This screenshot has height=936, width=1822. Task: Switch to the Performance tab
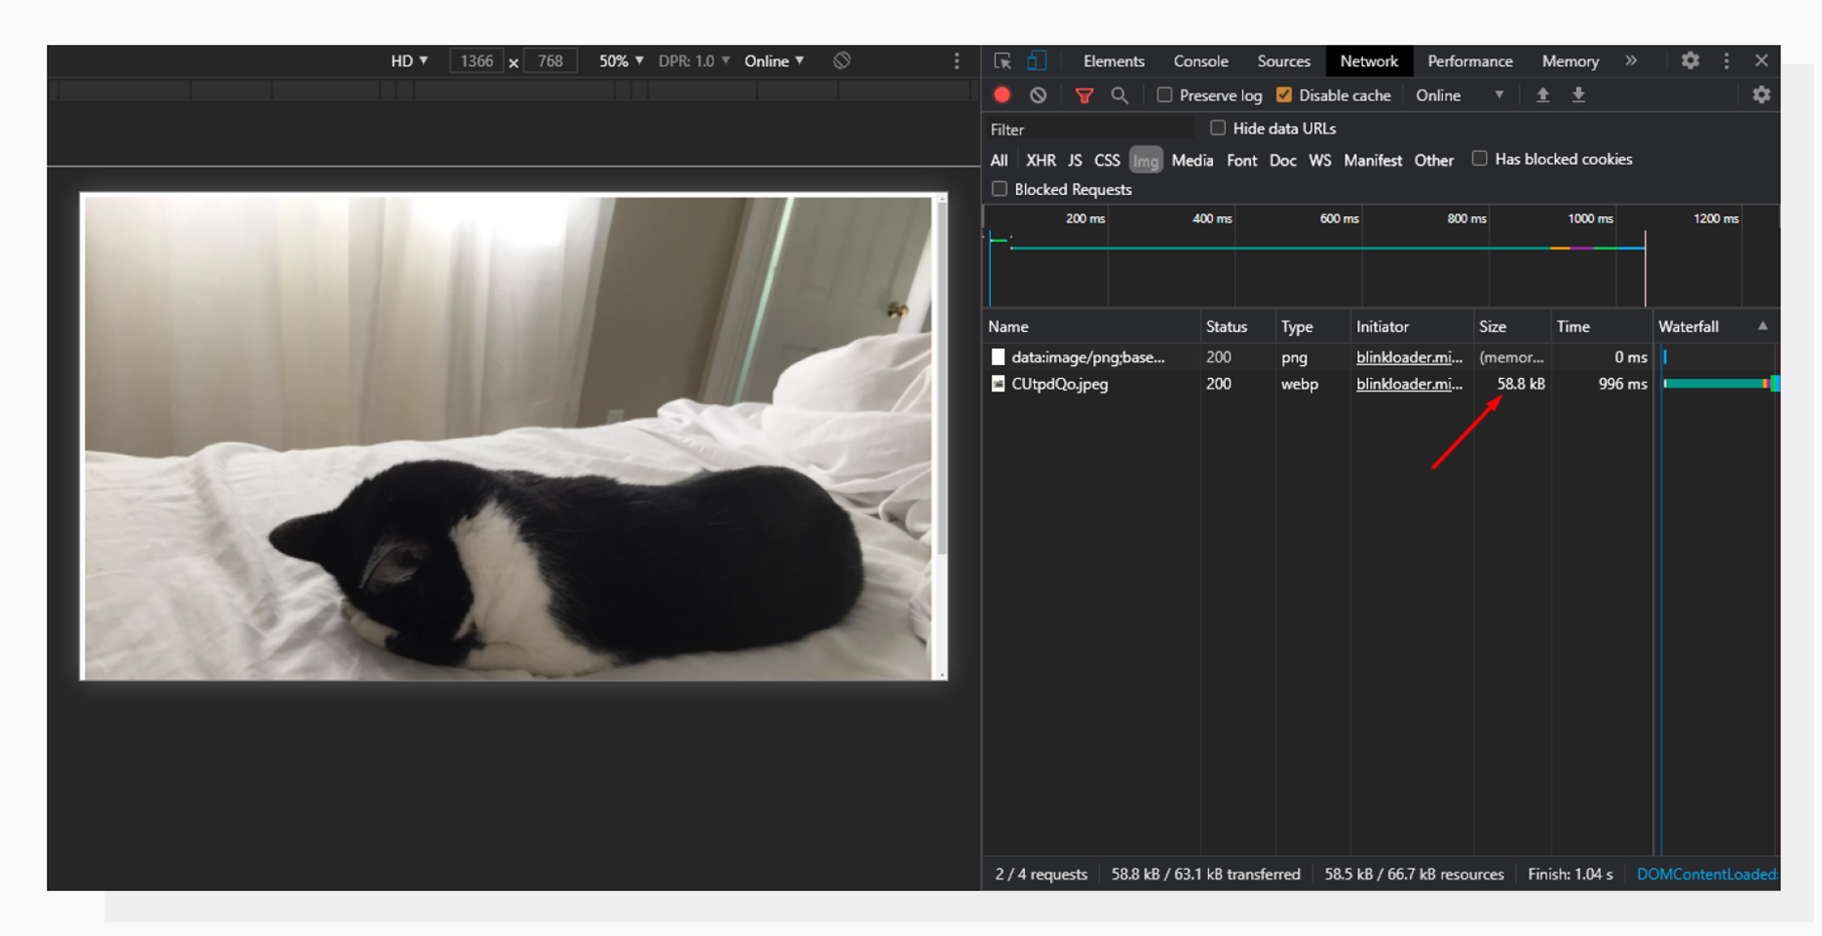(x=1470, y=60)
